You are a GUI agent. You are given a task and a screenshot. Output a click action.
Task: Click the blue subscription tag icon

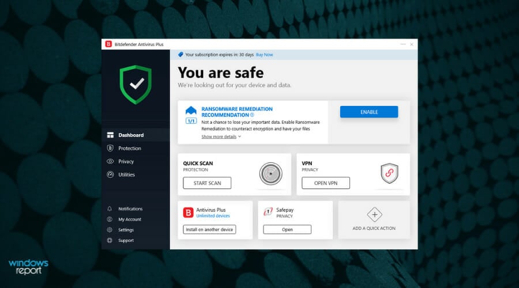pyautogui.click(x=180, y=55)
